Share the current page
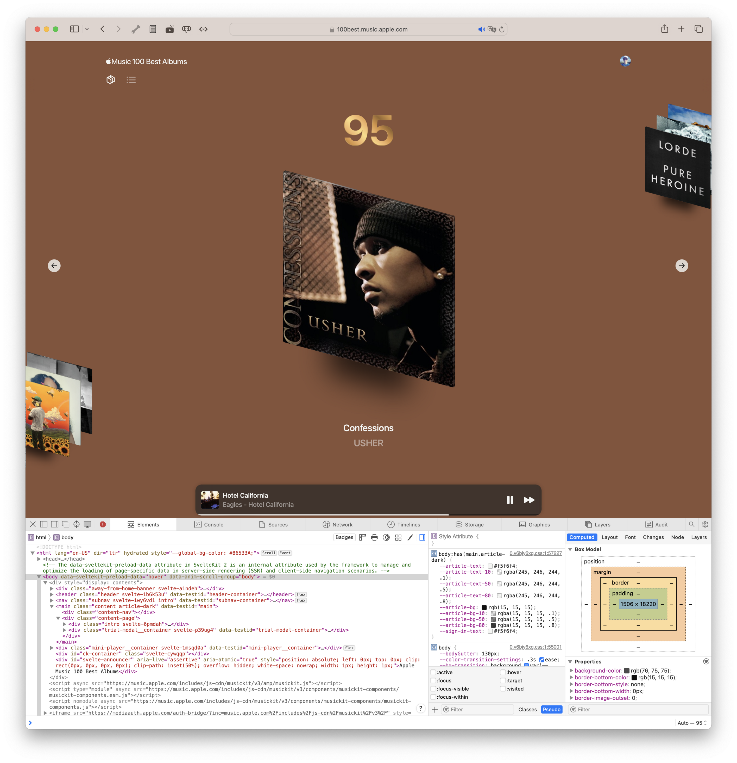This screenshot has width=737, height=763. pyautogui.click(x=665, y=28)
